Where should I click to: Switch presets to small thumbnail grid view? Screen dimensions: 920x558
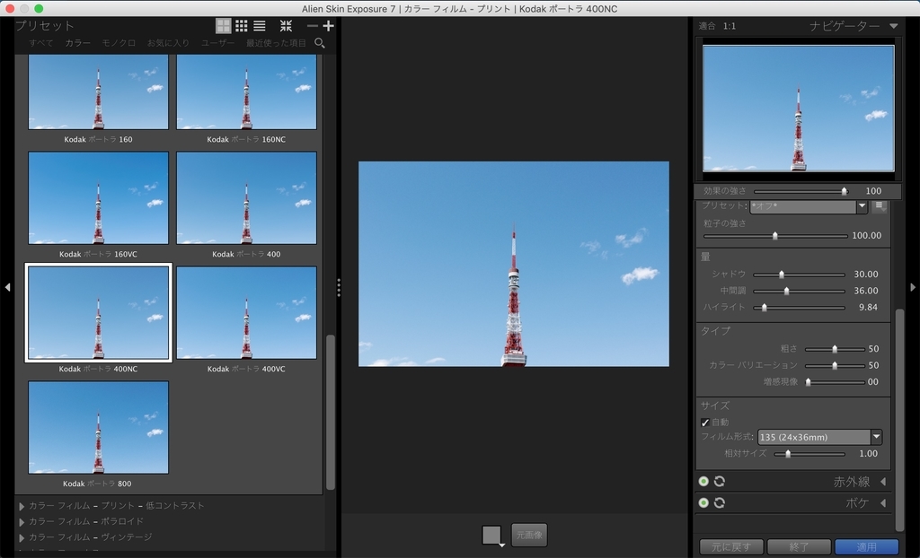point(241,26)
